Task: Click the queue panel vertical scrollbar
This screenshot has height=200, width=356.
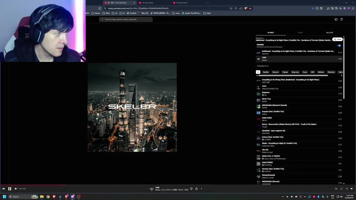Action: (x=344, y=68)
